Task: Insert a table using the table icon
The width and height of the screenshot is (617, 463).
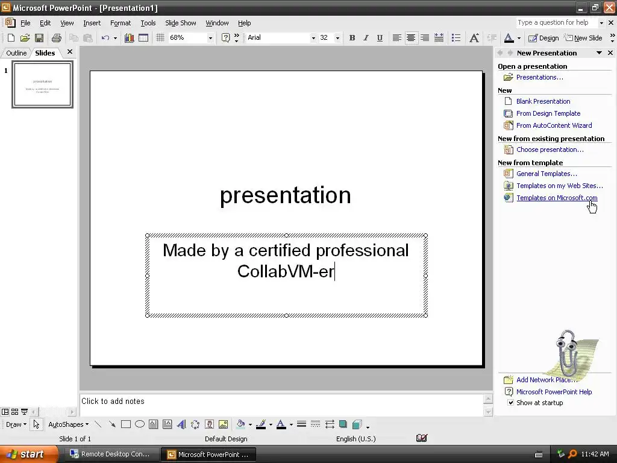Action: click(143, 38)
